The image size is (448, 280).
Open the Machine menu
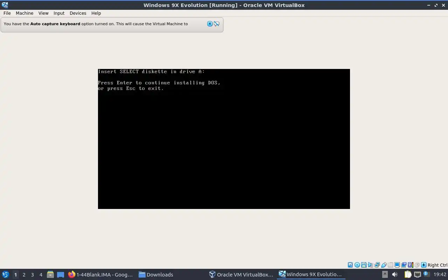[24, 13]
